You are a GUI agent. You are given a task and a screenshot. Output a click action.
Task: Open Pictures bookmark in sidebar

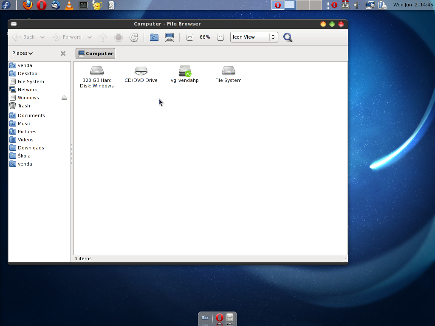tap(40, 132)
